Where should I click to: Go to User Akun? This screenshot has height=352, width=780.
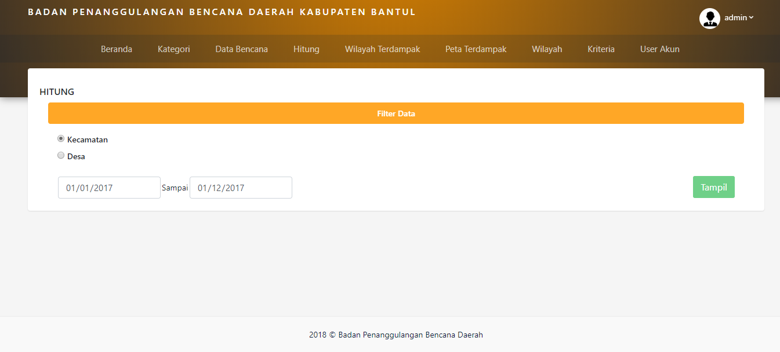point(659,49)
